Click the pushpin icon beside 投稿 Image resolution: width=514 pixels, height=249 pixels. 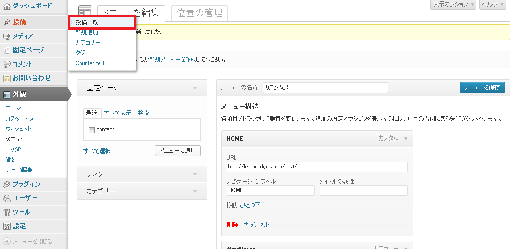pyautogui.click(x=7, y=22)
